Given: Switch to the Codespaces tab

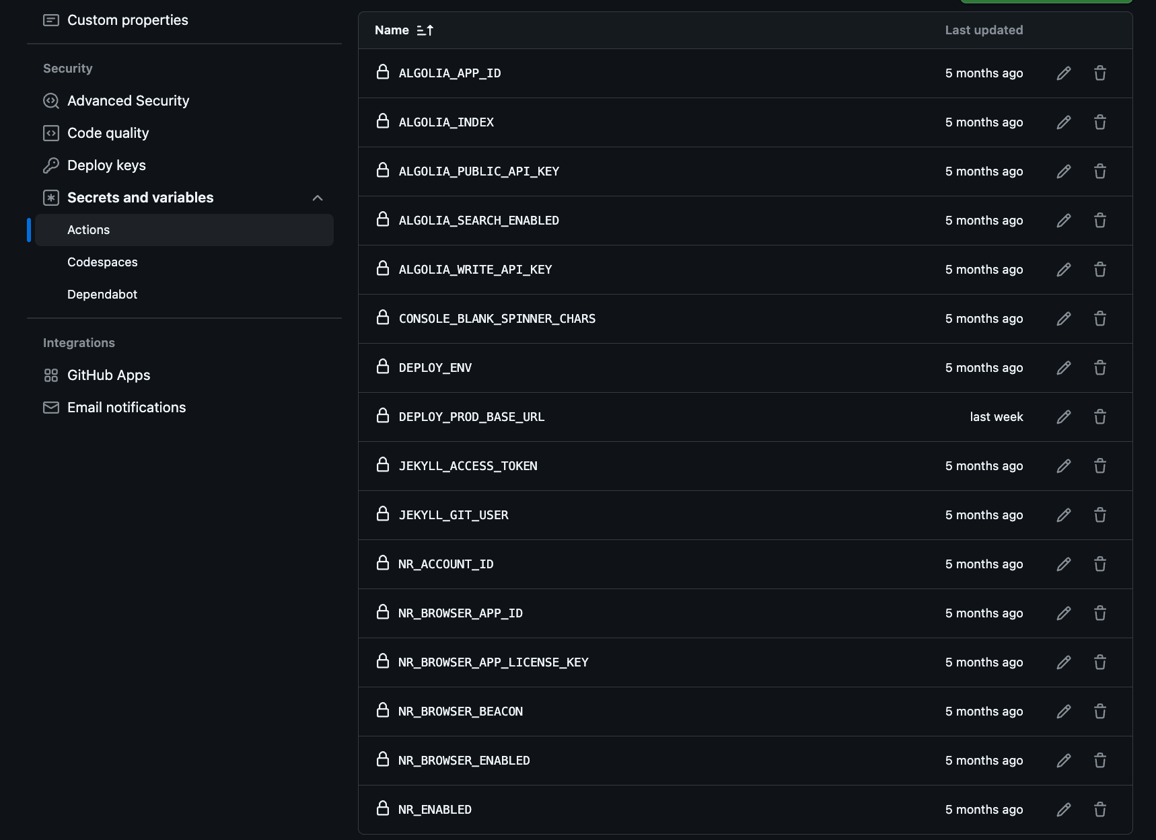Looking at the screenshot, I should 102,262.
